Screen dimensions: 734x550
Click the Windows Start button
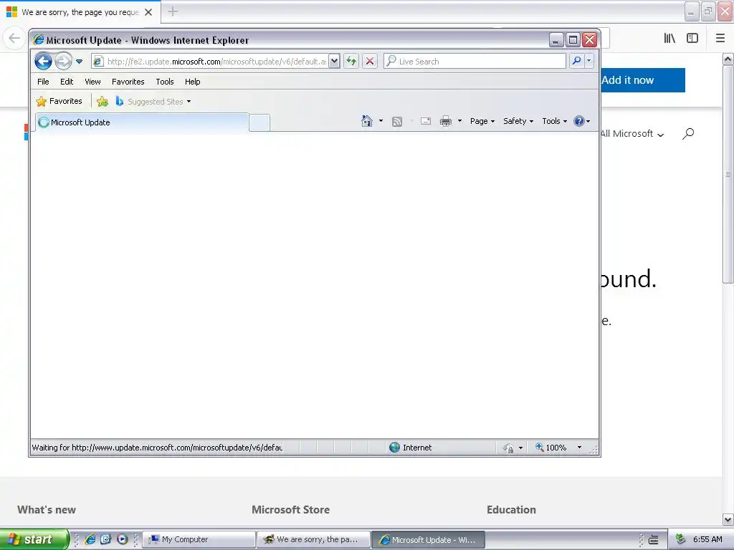coord(34,539)
